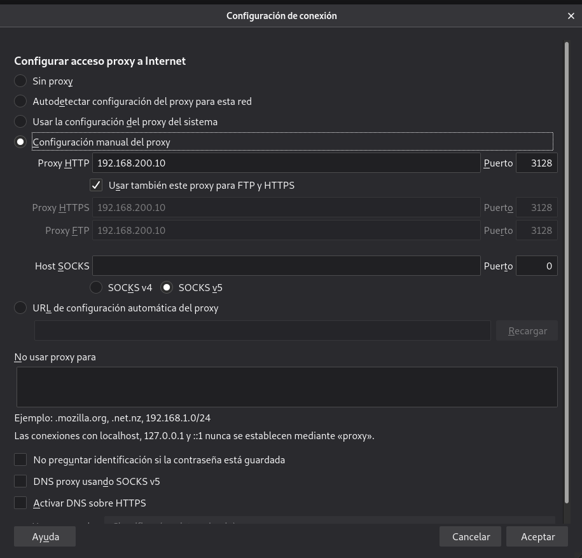Select "Usar la configuración del proxy del sistema"

point(20,121)
